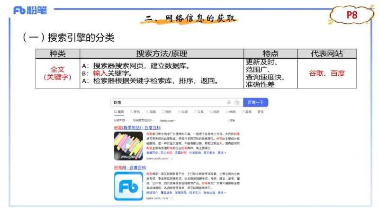Open the 粉笔(教学用品) - 百度百科 result link
This screenshot has height=213, width=379.
(x=137, y=128)
